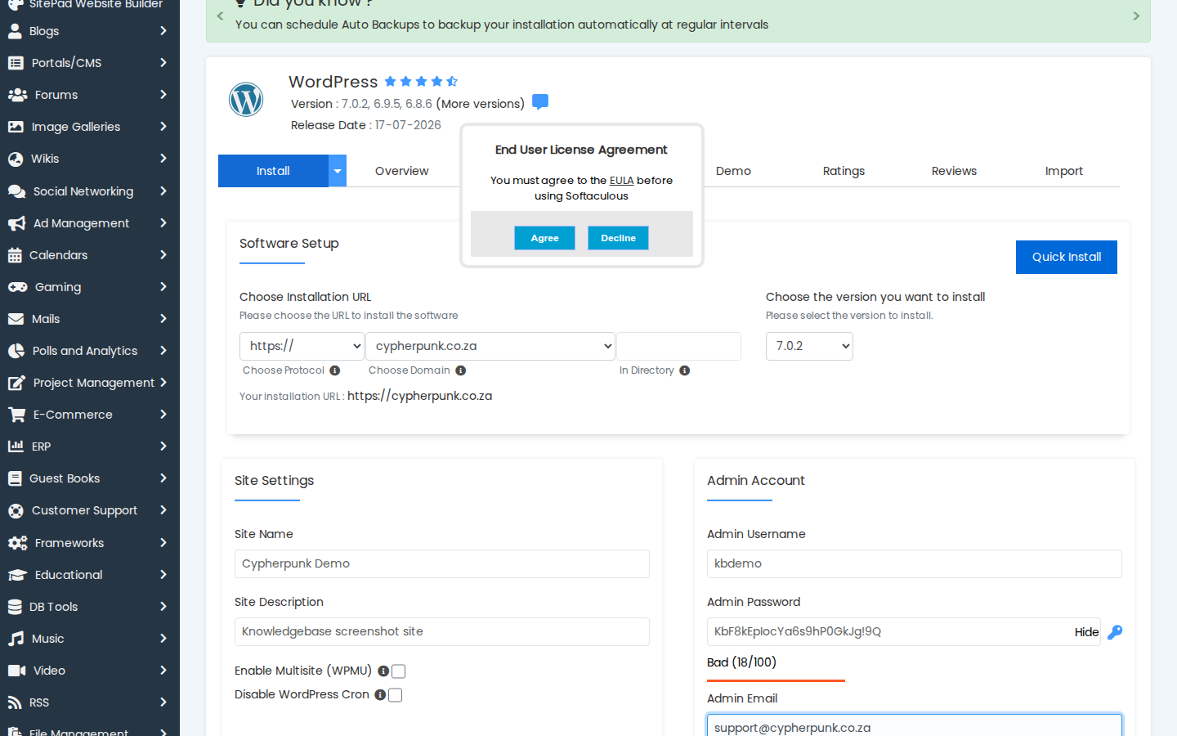Open the Gaming controller icon
Screen dimensions: 1177x736
pyautogui.click(x=18, y=287)
